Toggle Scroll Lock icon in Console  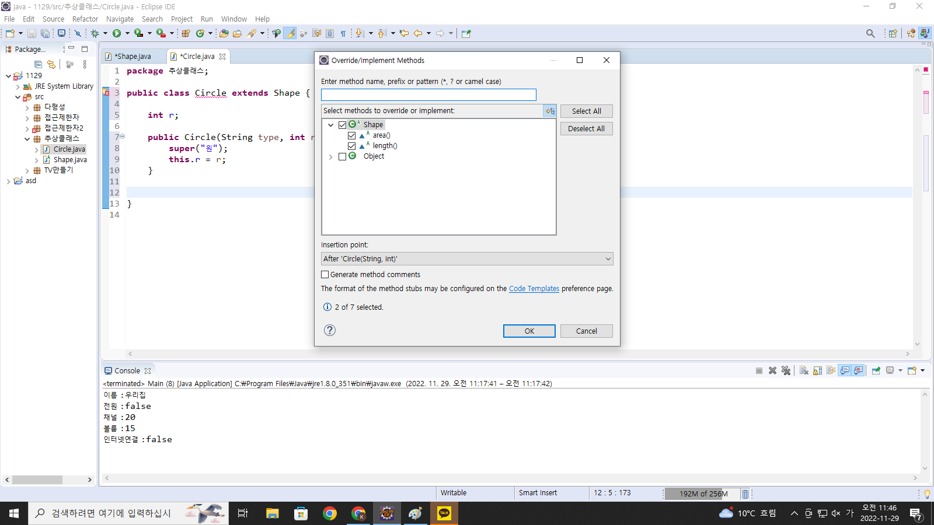point(817,370)
